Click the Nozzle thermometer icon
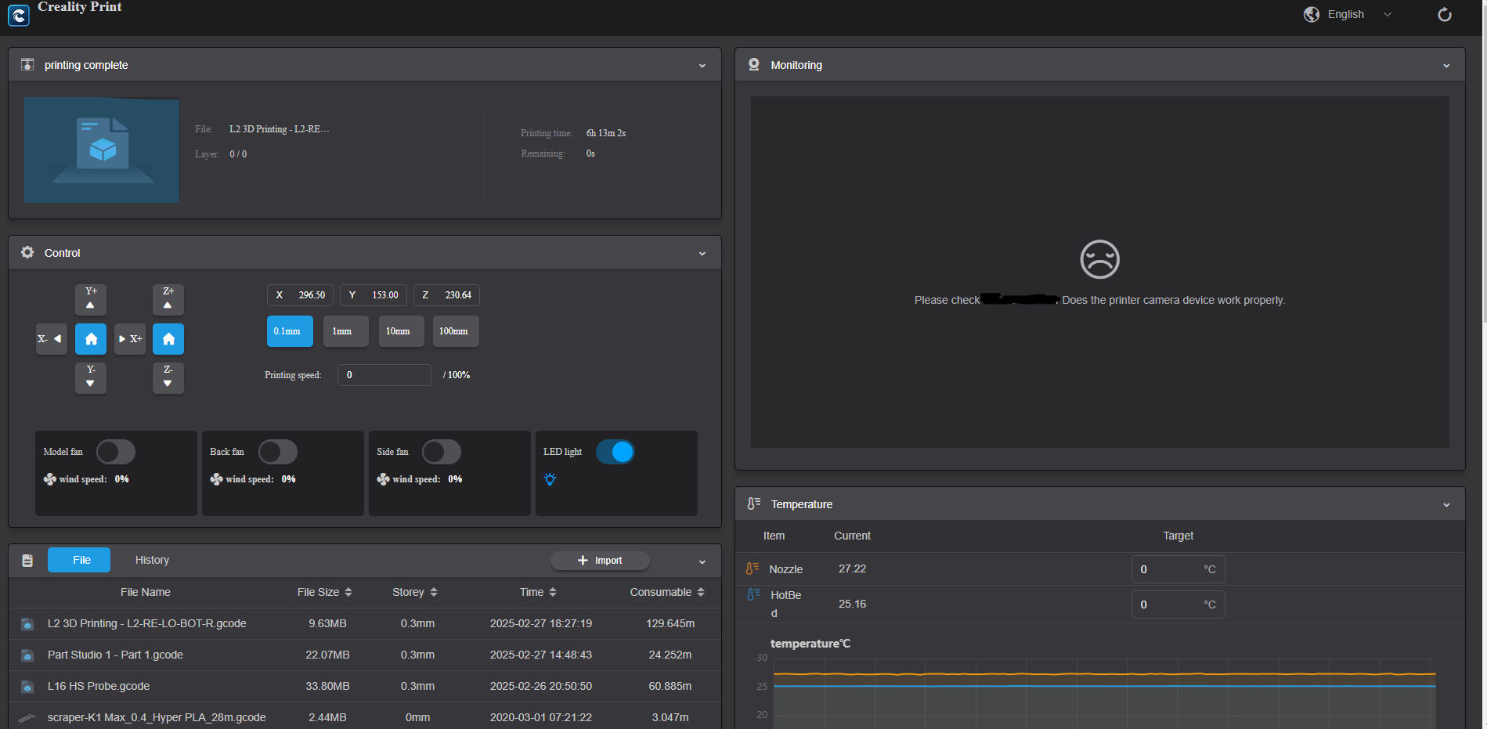 point(753,568)
